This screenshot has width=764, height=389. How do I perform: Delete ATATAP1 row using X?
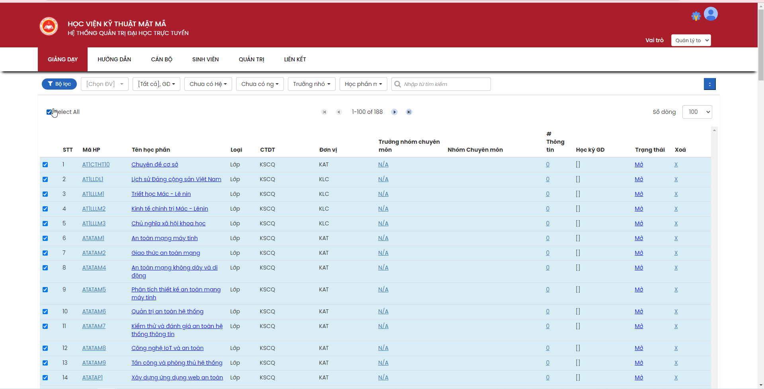pyautogui.click(x=676, y=377)
